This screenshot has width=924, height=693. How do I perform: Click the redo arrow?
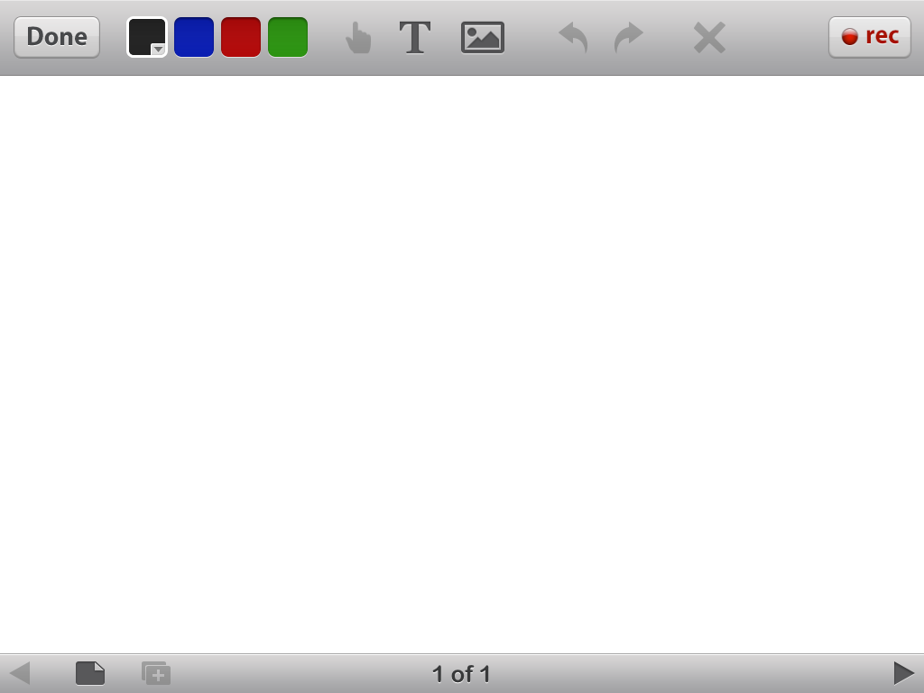(628, 37)
